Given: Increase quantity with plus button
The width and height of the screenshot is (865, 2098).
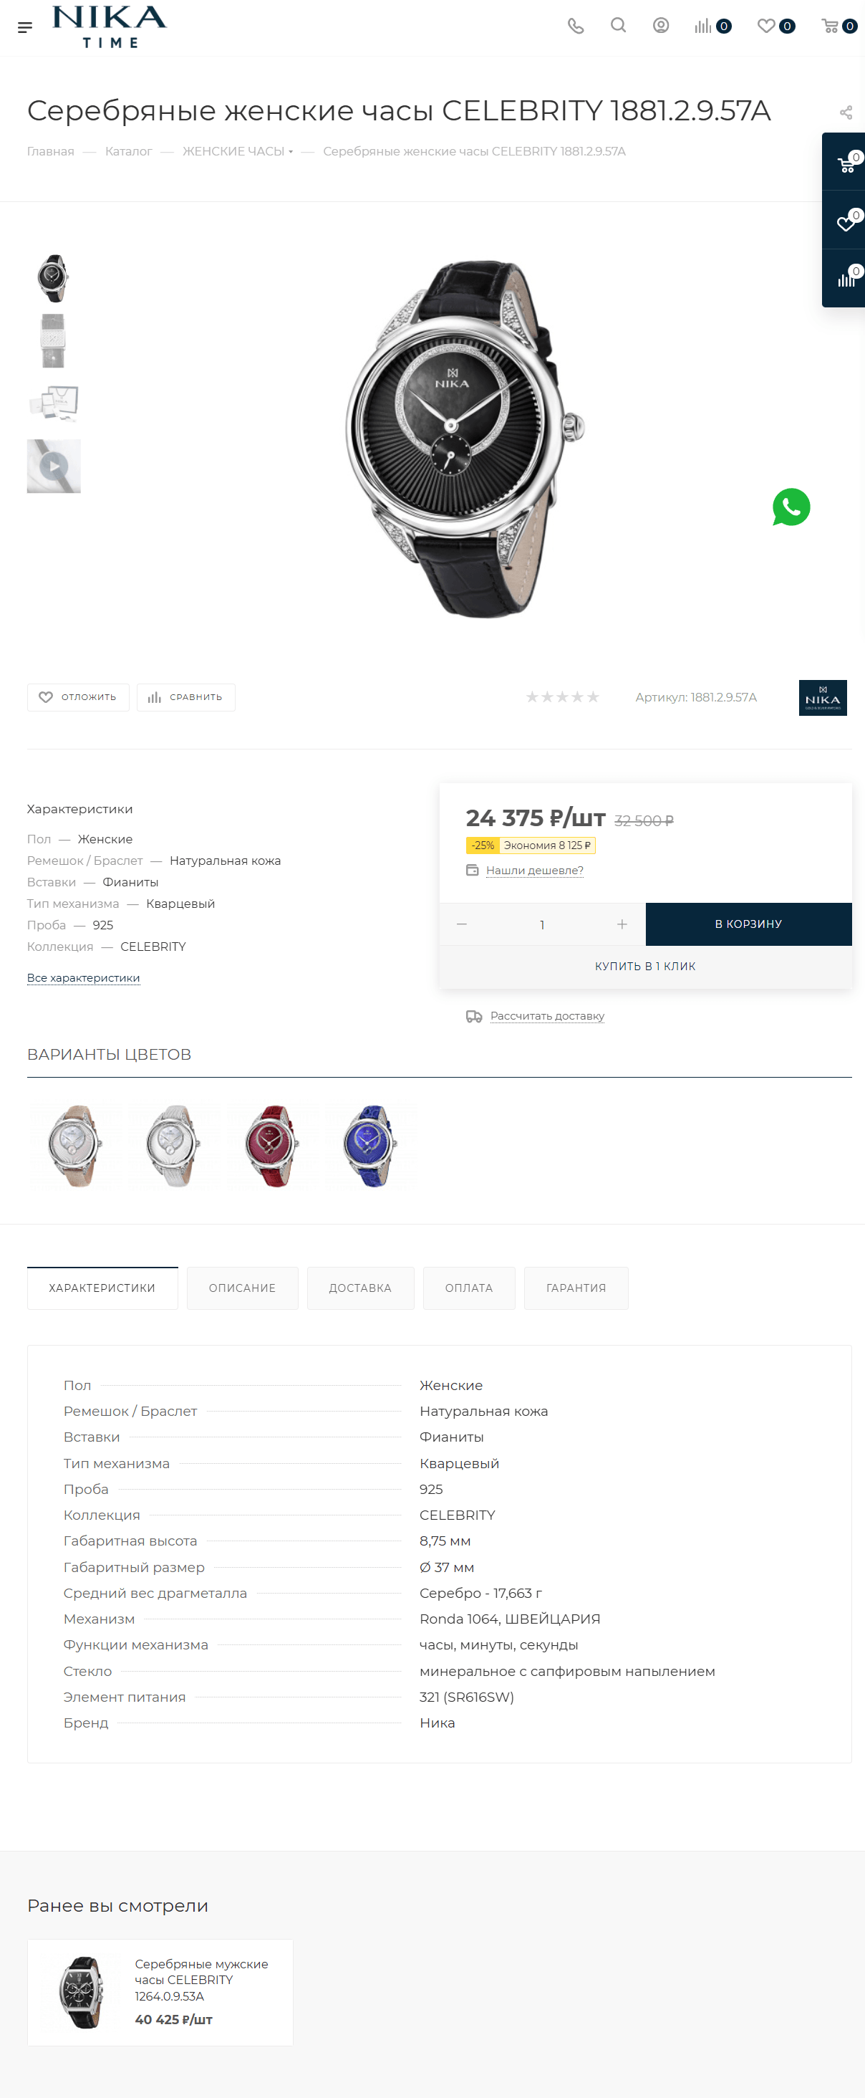Looking at the screenshot, I should coord(622,924).
